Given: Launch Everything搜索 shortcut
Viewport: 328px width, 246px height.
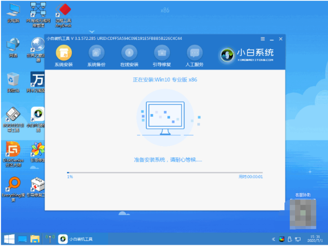Looking at the screenshot, I should tap(13, 189).
